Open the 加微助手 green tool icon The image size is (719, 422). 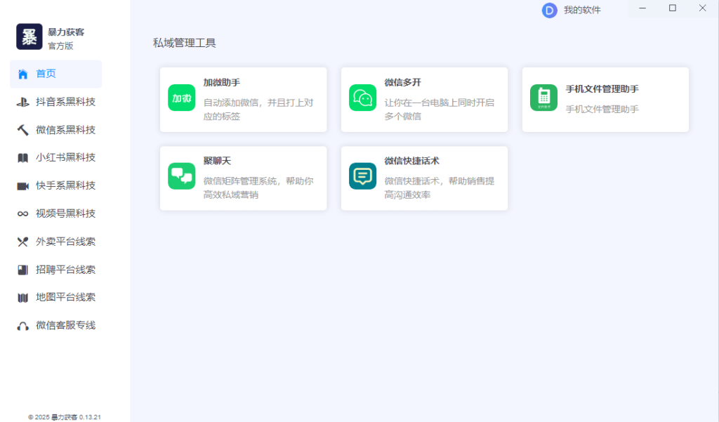point(181,97)
